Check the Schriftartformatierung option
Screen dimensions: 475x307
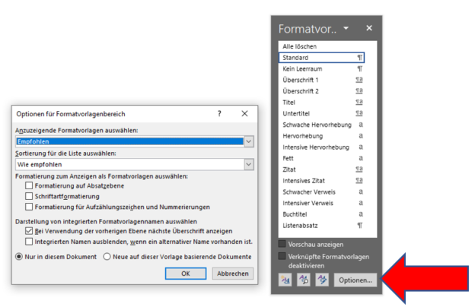(x=30, y=196)
